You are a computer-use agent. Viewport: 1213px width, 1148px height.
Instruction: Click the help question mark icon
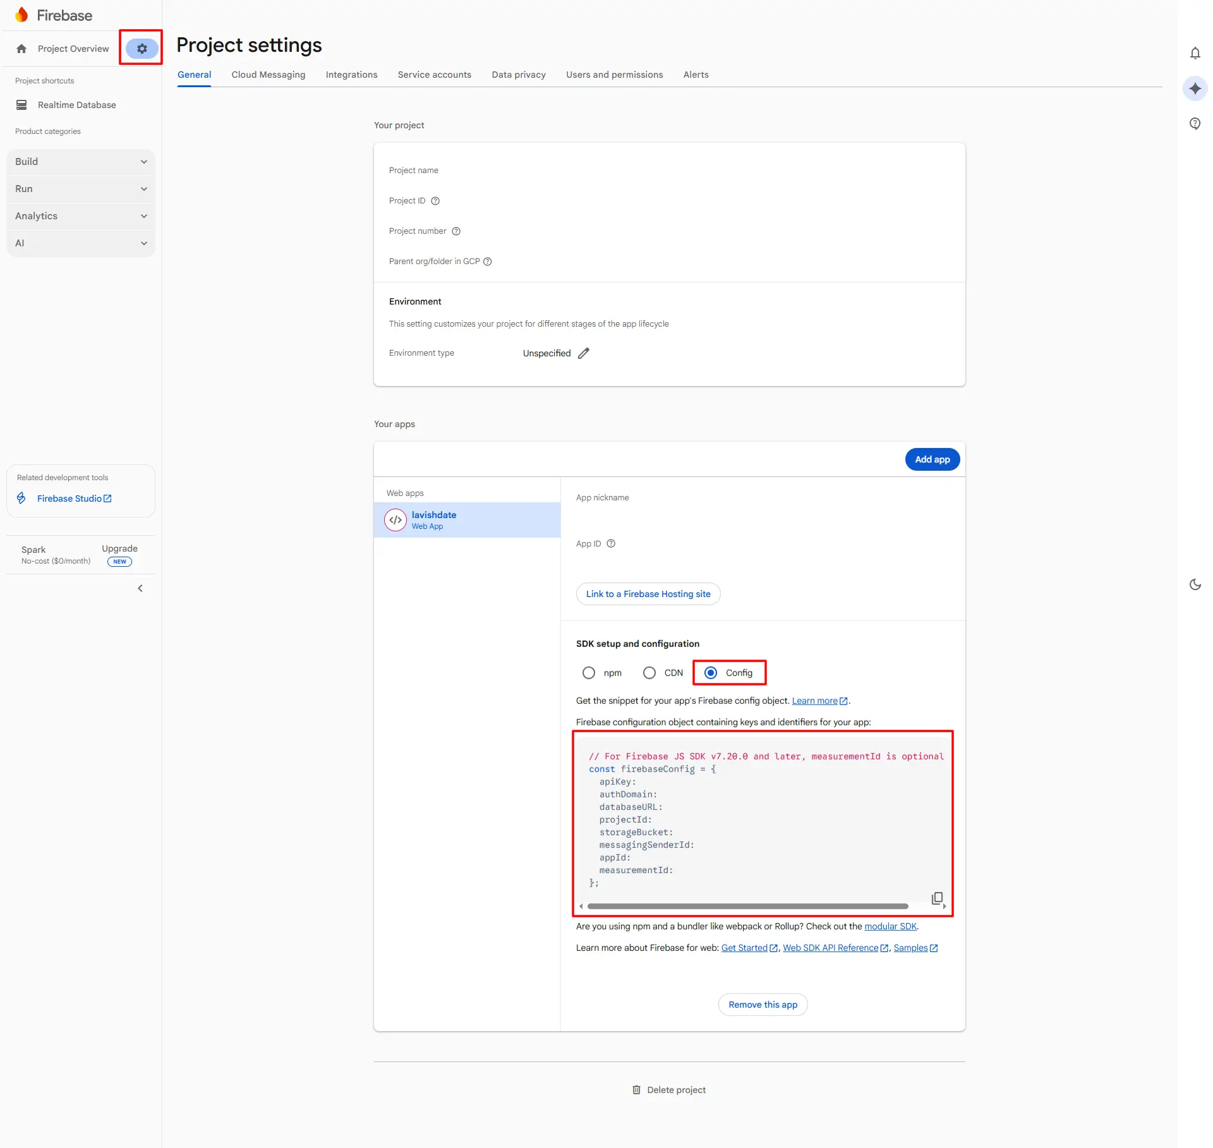pyautogui.click(x=1195, y=123)
